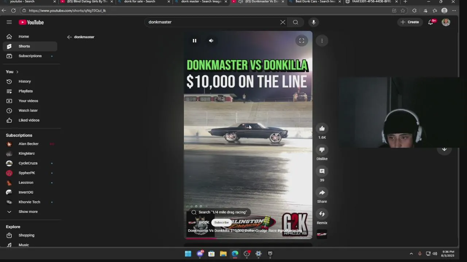467x262 pixels.
Task: Open File Explorer from the taskbar
Action: 223,254
